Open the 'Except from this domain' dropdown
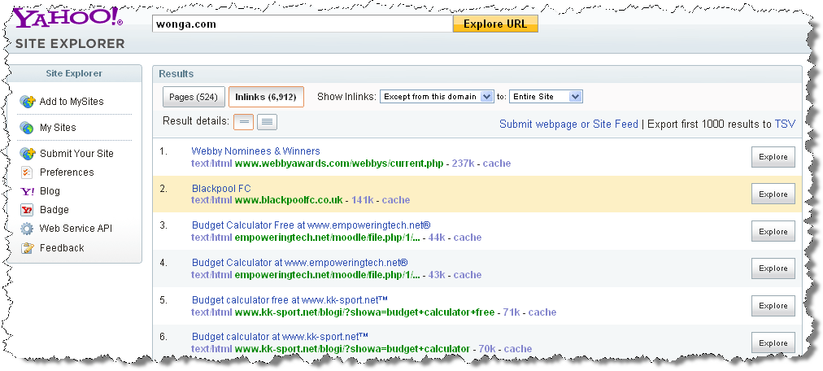 pos(437,97)
